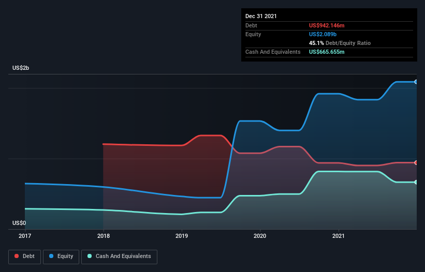The width and height of the screenshot is (425, 272).
Task: Select the 2021 x-axis label
Action: pyautogui.click(x=338, y=236)
